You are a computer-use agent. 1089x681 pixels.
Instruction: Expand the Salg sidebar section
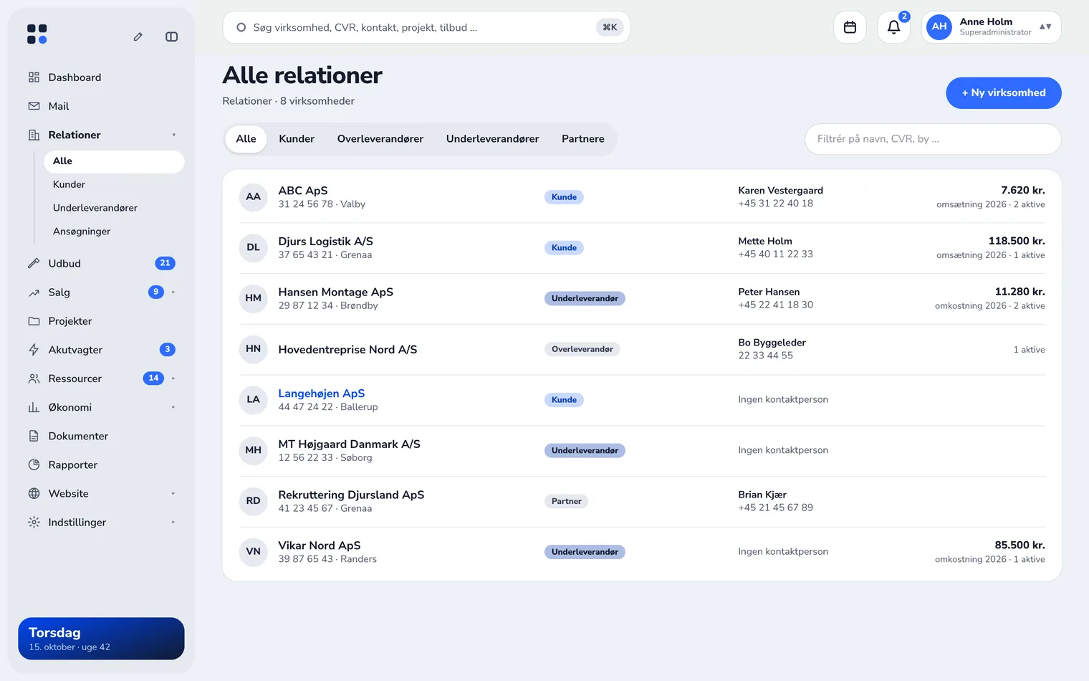click(173, 292)
